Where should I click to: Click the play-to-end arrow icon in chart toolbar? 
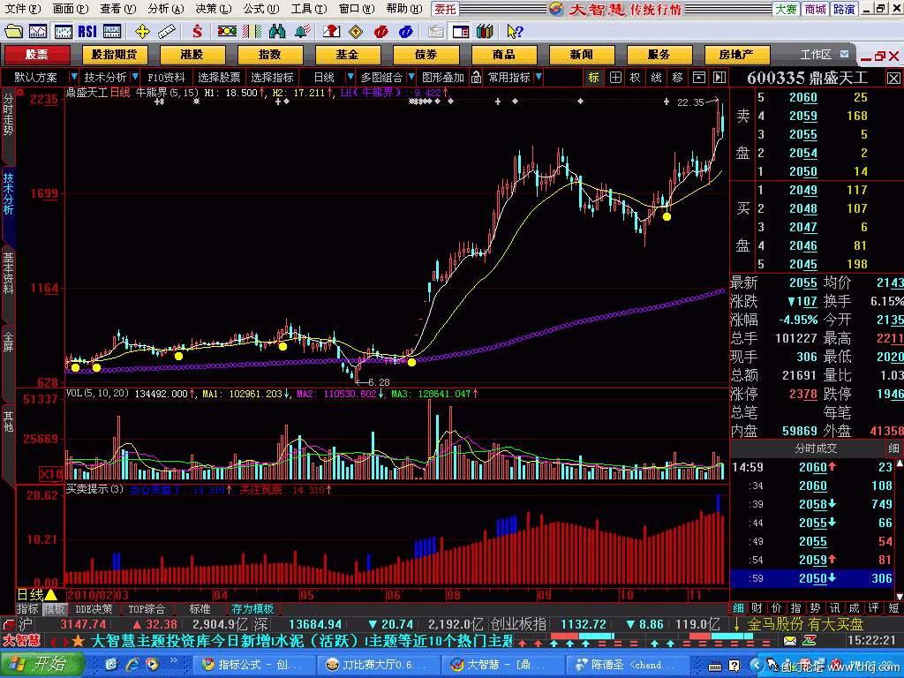coord(719,78)
